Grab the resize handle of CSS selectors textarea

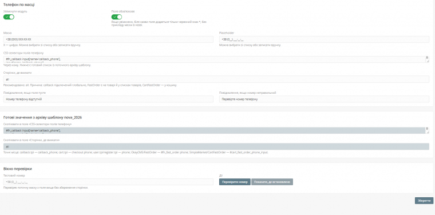(x=428, y=61)
